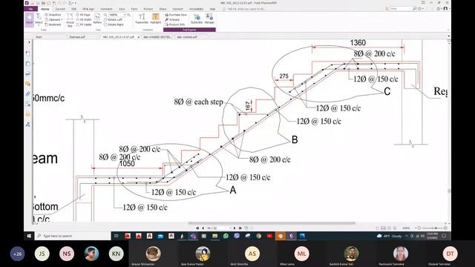Viewport: 475px width, 267px height.
Task: Open Task View on the taskbar
Action: (x=117, y=236)
